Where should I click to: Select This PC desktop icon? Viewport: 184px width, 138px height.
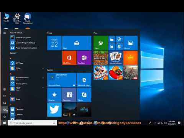point(6,18)
